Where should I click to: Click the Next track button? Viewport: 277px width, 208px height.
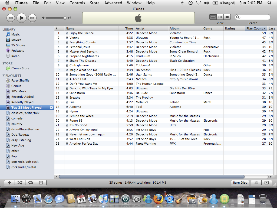pos(32,18)
